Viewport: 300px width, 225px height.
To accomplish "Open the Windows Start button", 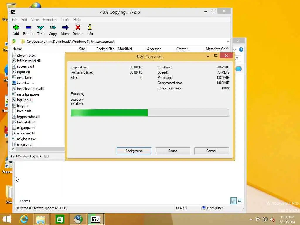I will tap(7, 219).
